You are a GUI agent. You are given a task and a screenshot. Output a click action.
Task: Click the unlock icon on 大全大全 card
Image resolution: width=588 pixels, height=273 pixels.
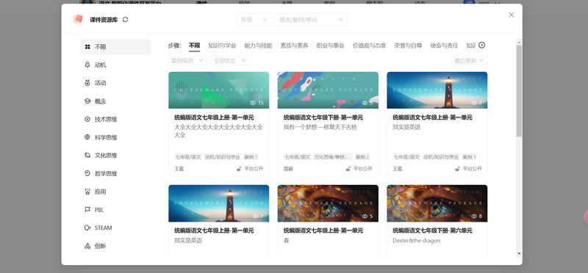tap(239, 169)
